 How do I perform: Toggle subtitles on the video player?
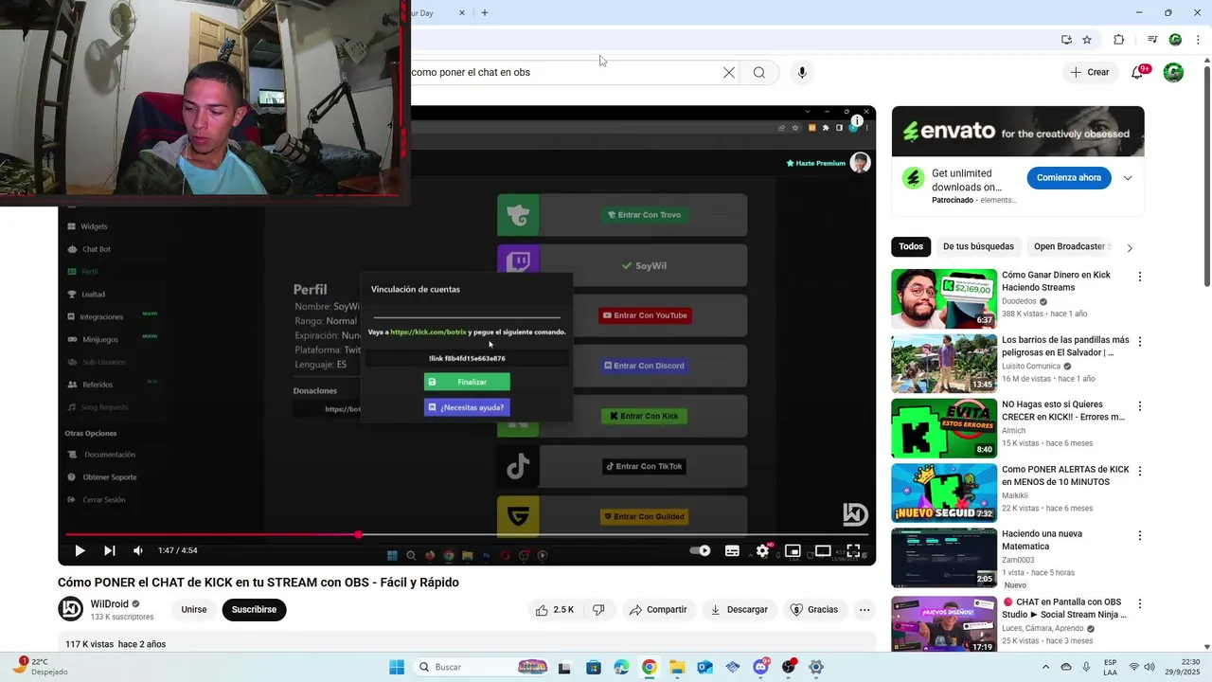coord(732,550)
